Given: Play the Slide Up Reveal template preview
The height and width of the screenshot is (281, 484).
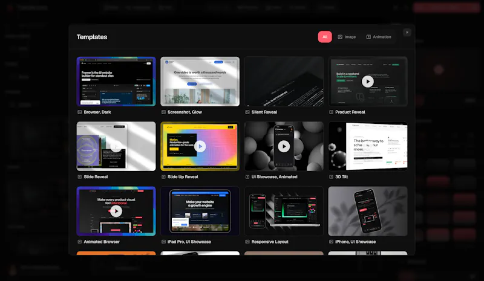Looking at the screenshot, I should 200,146.
